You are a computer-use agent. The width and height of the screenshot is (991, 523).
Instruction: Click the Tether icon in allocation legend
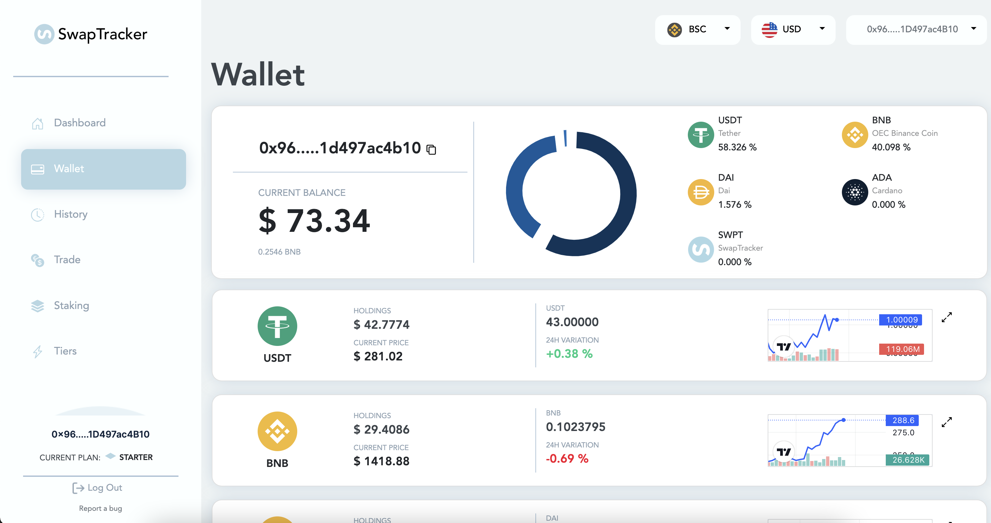pos(701,135)
